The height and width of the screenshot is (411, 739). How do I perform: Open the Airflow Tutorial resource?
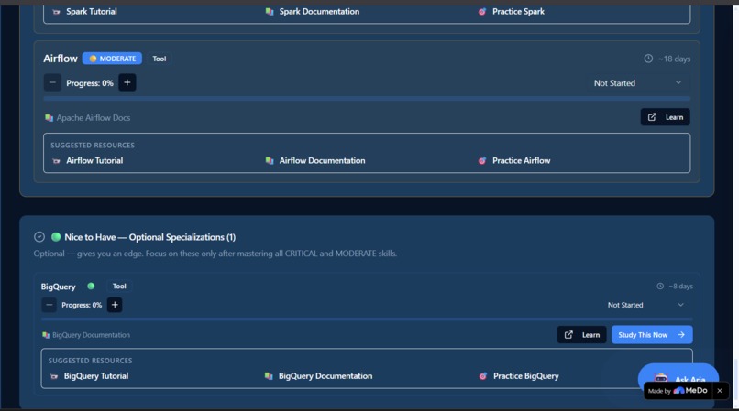94,160
